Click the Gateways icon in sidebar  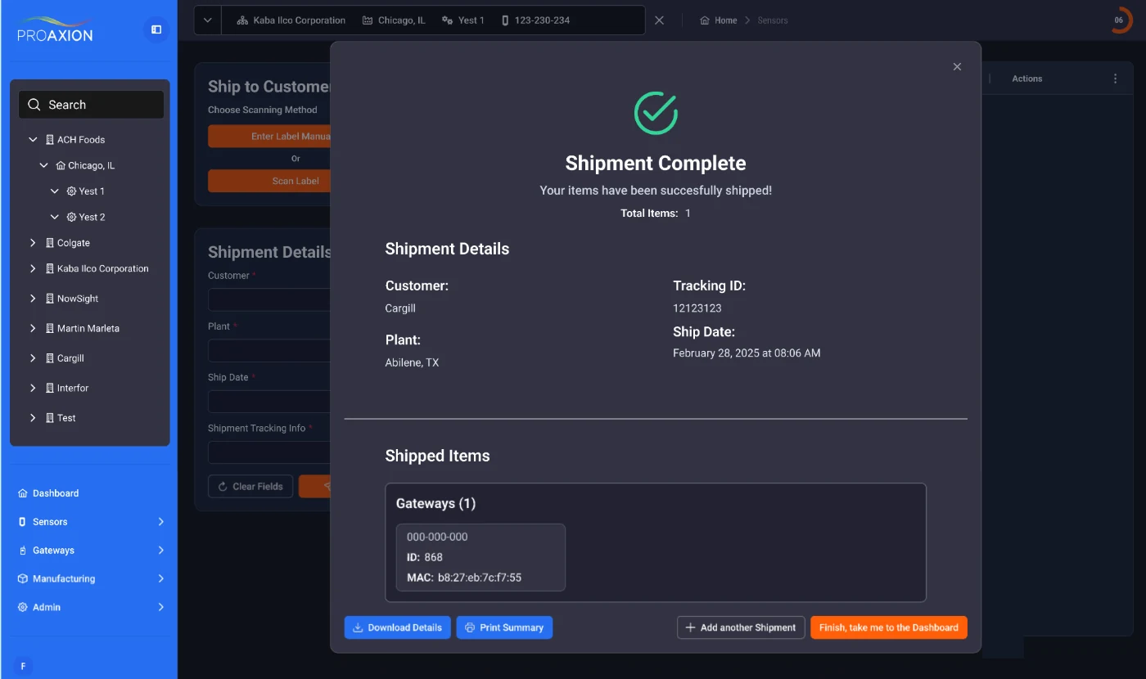23,551
